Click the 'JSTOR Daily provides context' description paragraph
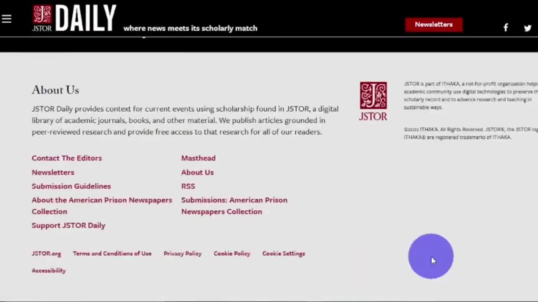Viewport: 538px width, 302px height. point(185,120)
